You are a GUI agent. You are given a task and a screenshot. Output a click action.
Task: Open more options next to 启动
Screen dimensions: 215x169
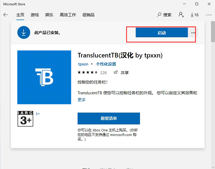(x=193, y=33)
